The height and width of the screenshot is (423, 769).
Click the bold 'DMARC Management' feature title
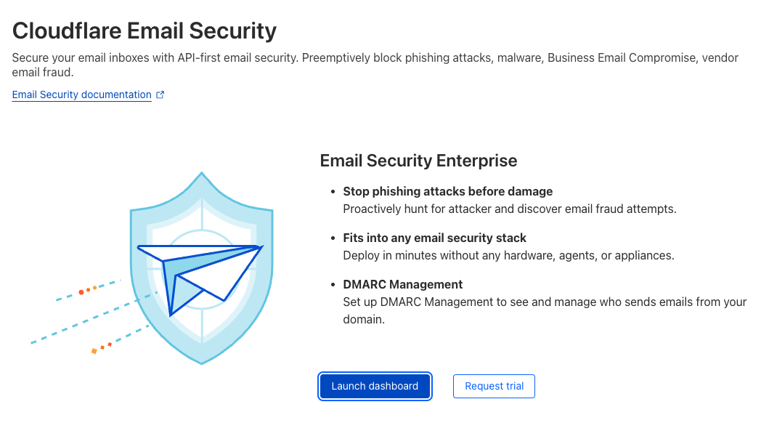click(402, 284)
